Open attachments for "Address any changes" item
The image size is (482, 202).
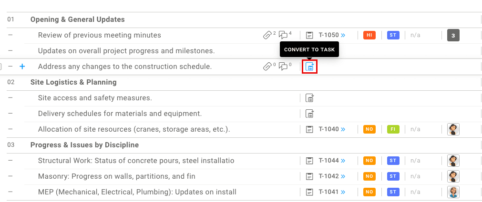[x=268, y=67]
